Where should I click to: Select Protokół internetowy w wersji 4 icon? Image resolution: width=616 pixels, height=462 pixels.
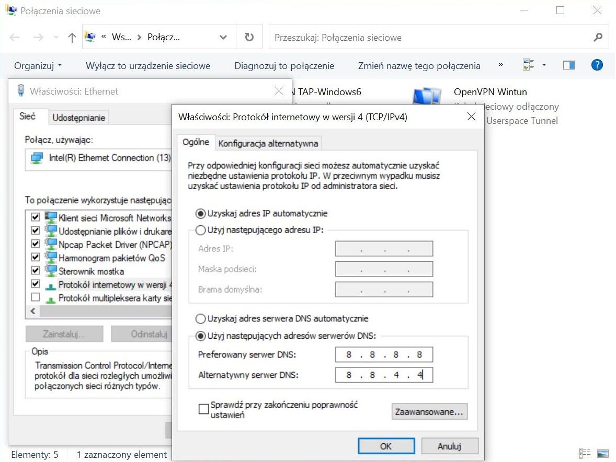coord(51,285)
